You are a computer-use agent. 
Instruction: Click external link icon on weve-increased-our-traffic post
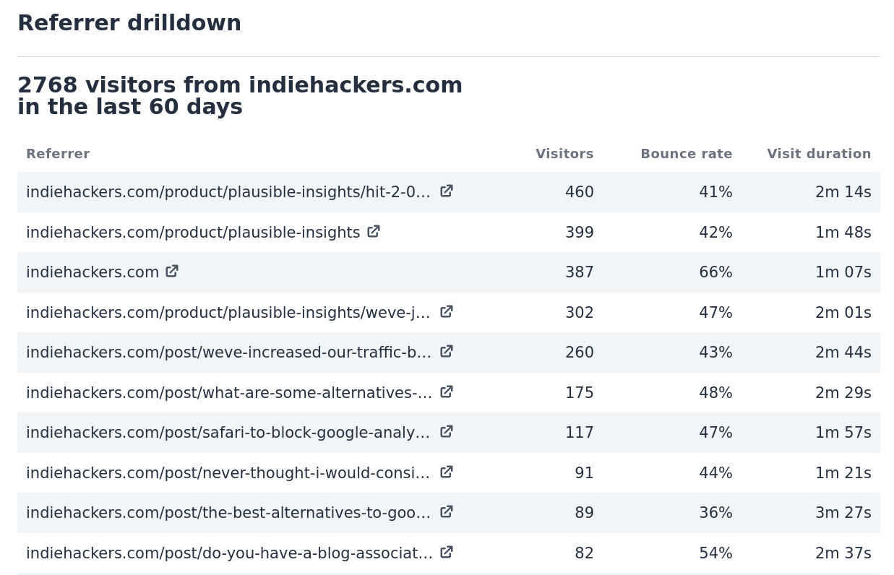click(x=446, y=351)
